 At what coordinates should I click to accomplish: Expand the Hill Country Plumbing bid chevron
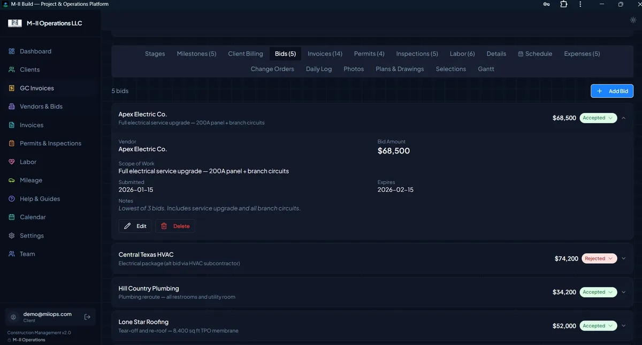[x=624, y=292]
